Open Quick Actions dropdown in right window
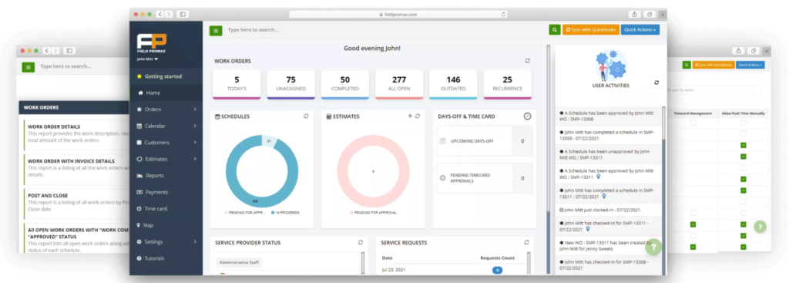This screenshot has height=283, width=789. pos(750,65)
